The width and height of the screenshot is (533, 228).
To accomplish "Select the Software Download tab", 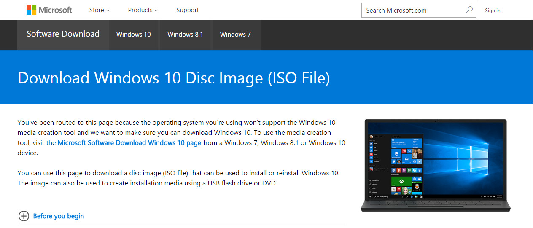I will tap(63, 34).
